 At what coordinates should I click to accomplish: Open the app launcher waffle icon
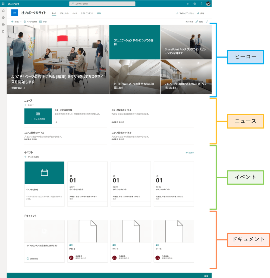pyautogui.click(x=3, y=4)
